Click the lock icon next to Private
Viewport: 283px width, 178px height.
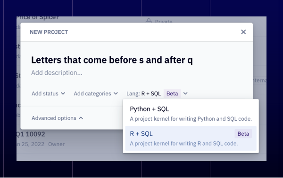(149, 21)
